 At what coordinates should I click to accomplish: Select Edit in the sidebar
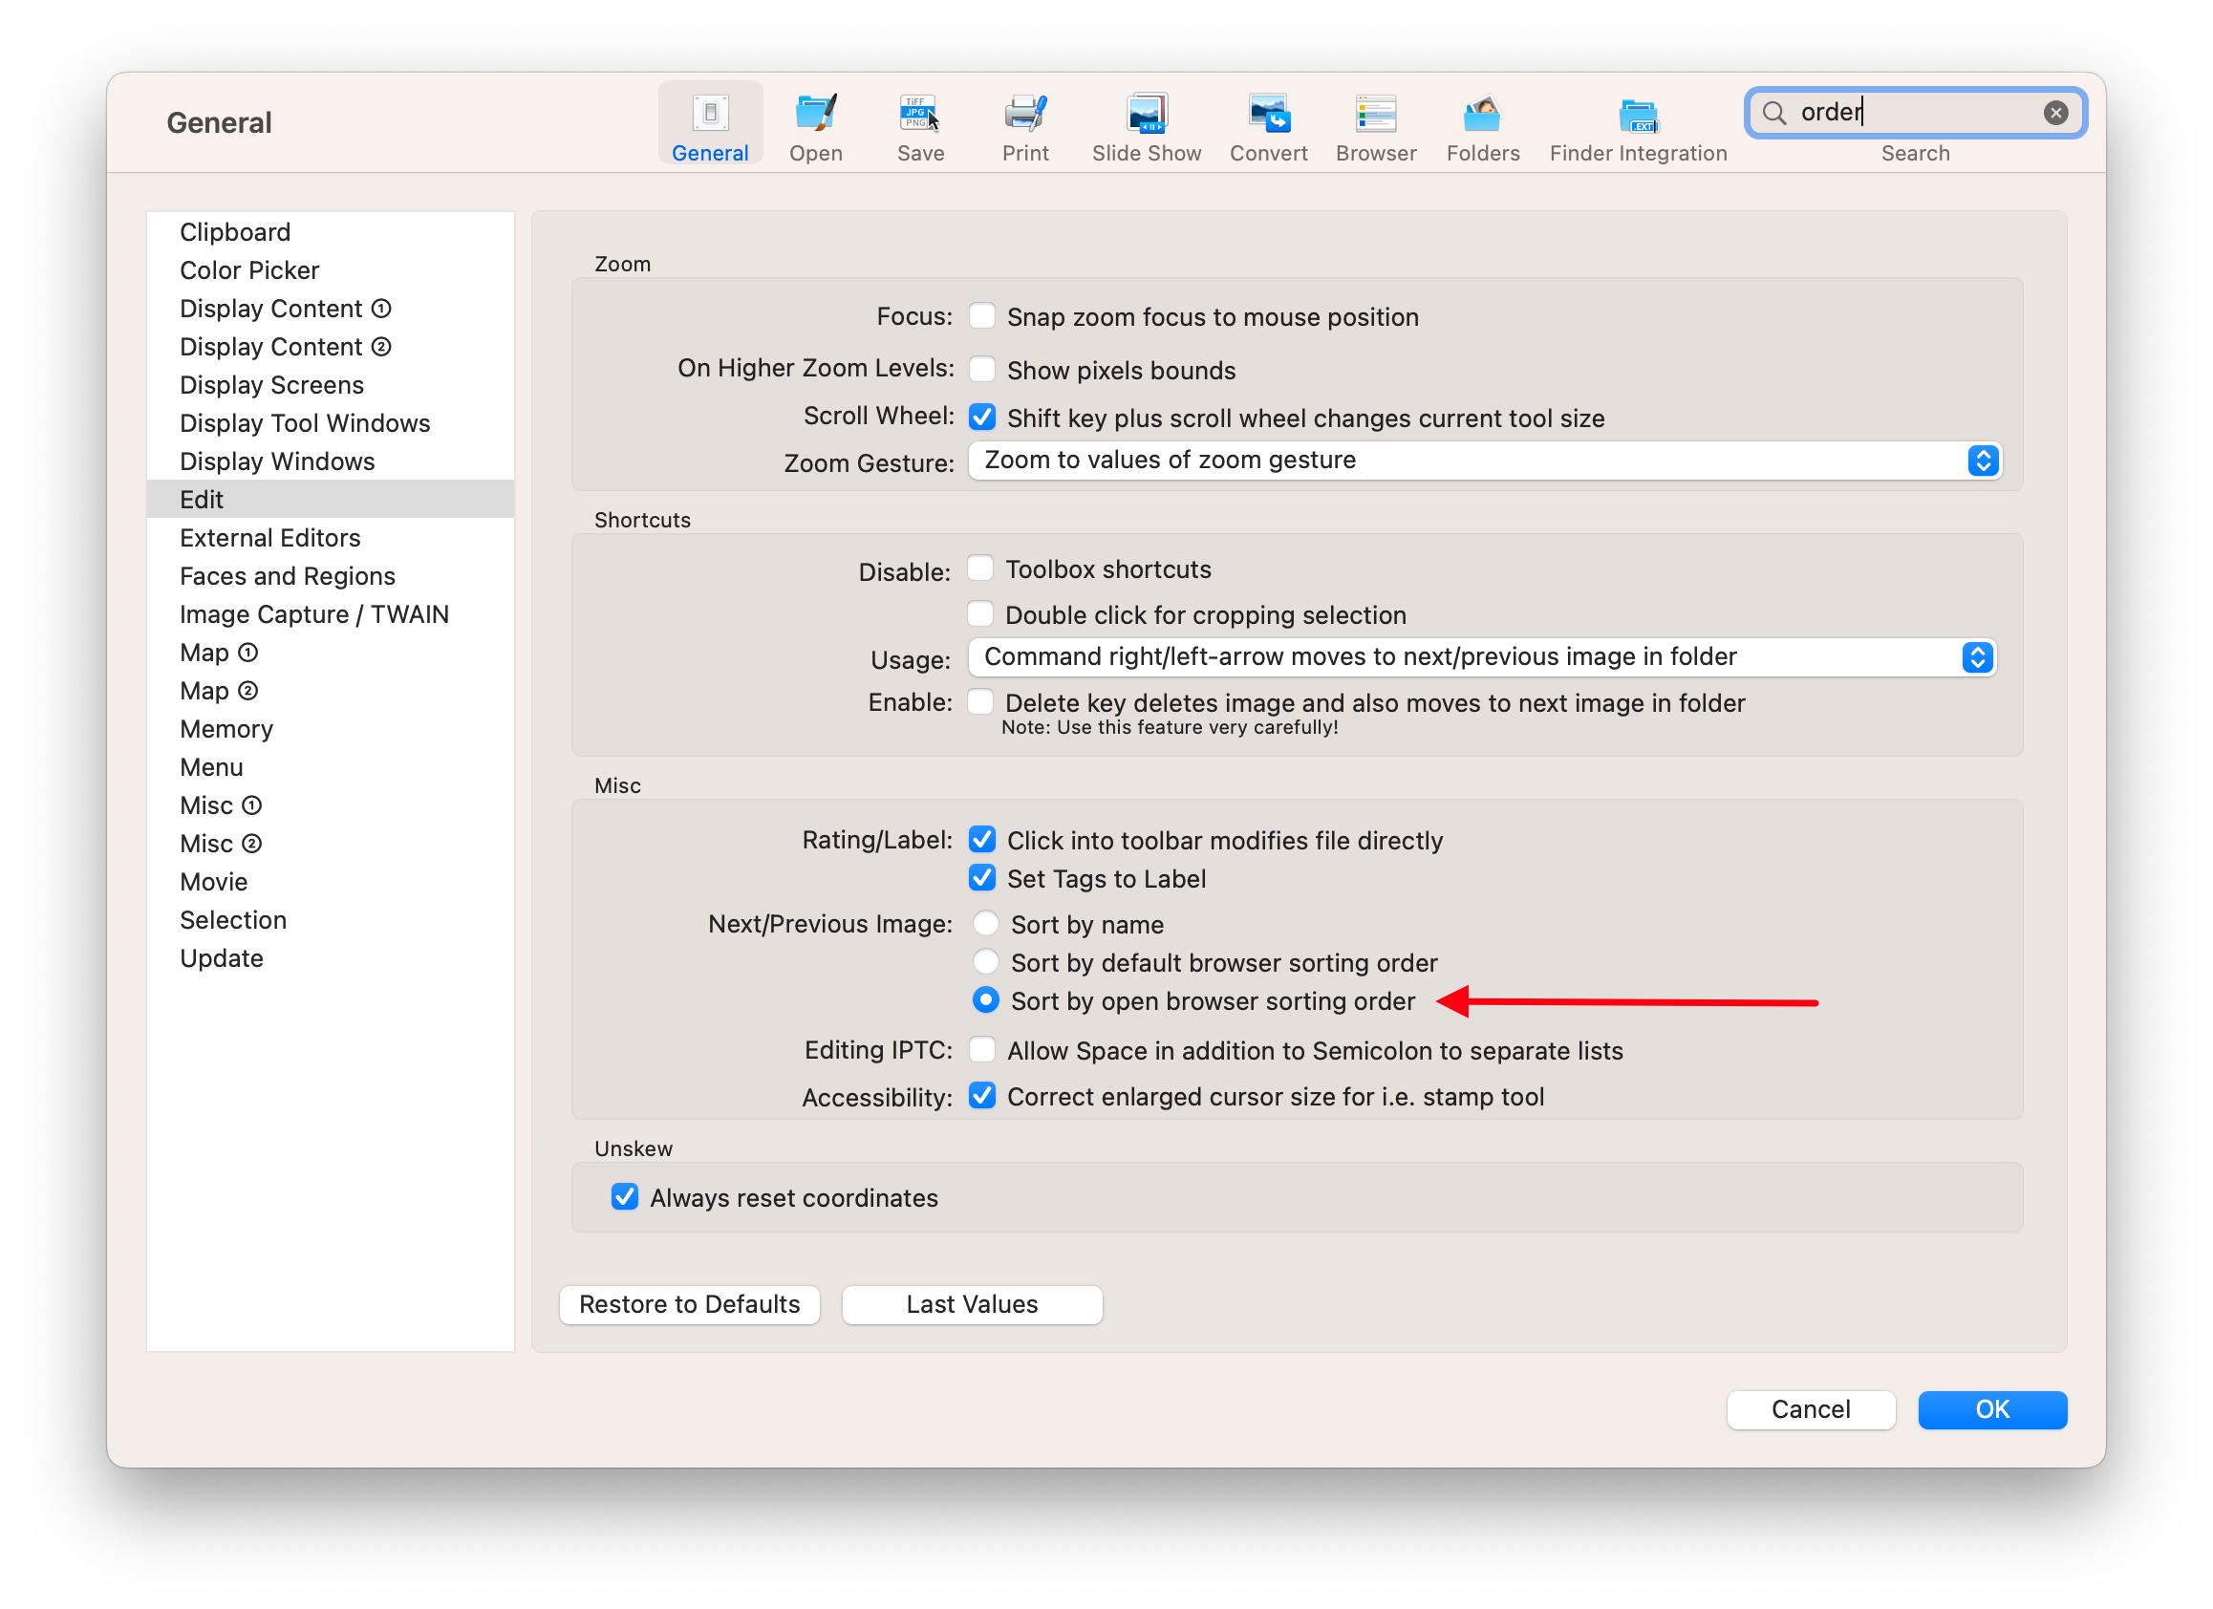click(x=330, y=499)
